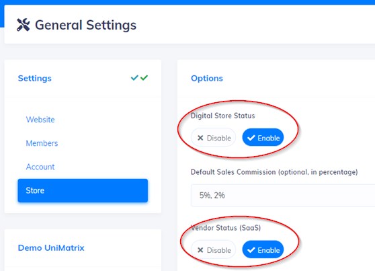The image size is (375, 271).
Task: Click the checkmark icon on Digital Store Enable
Action: pyautogui.click(x=251, y=138)
